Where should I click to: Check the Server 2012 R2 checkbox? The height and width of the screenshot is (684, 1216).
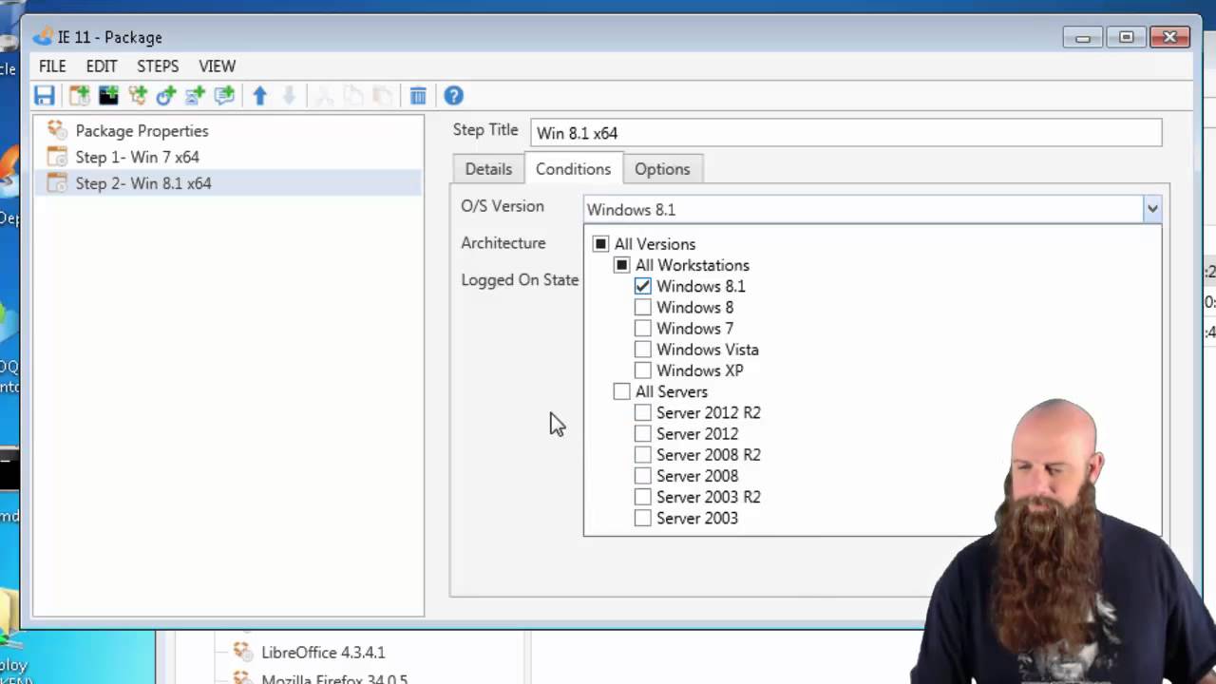tap(642, 412)
